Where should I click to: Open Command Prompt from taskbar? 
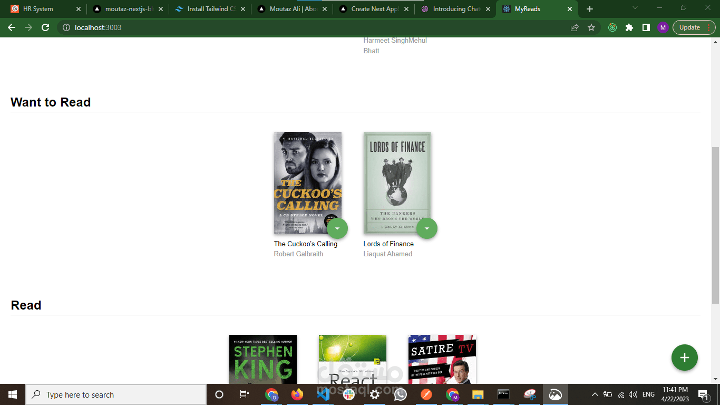(504, 394)
